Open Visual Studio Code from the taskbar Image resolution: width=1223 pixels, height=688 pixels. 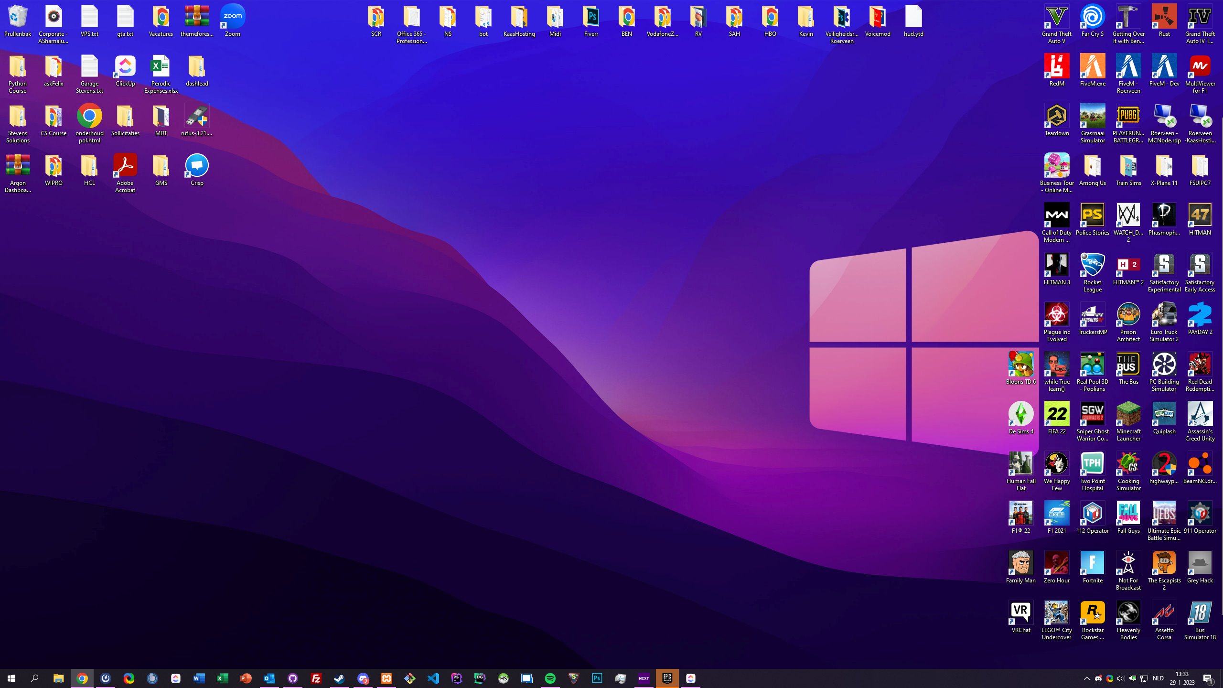tap(433, 678)
